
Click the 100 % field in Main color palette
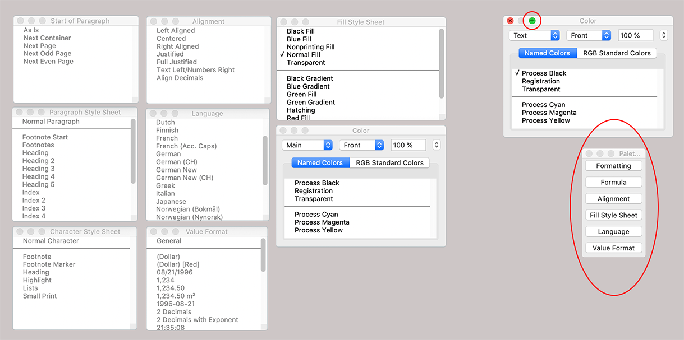tap(408, 145)
